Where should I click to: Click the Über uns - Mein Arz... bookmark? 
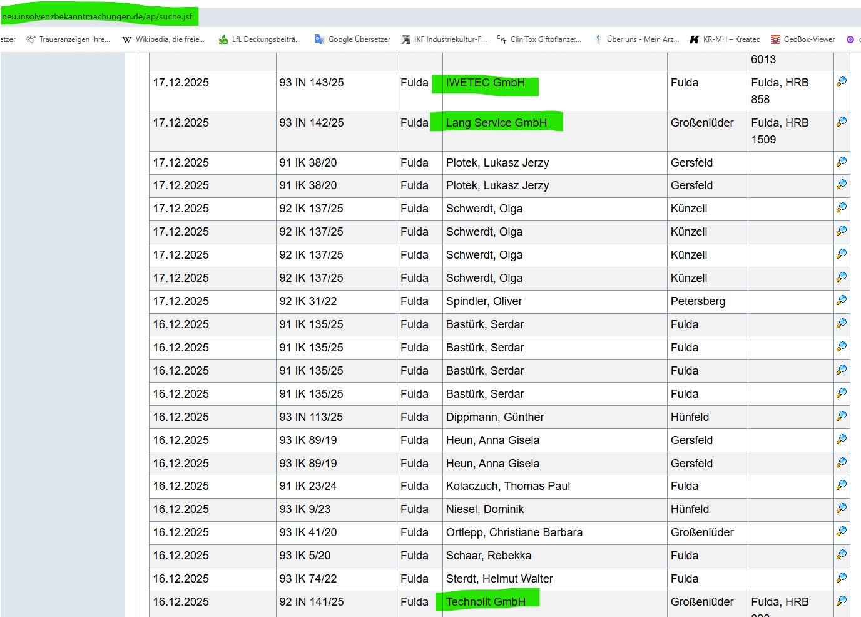pyautogui.click(x=636, y=39)
